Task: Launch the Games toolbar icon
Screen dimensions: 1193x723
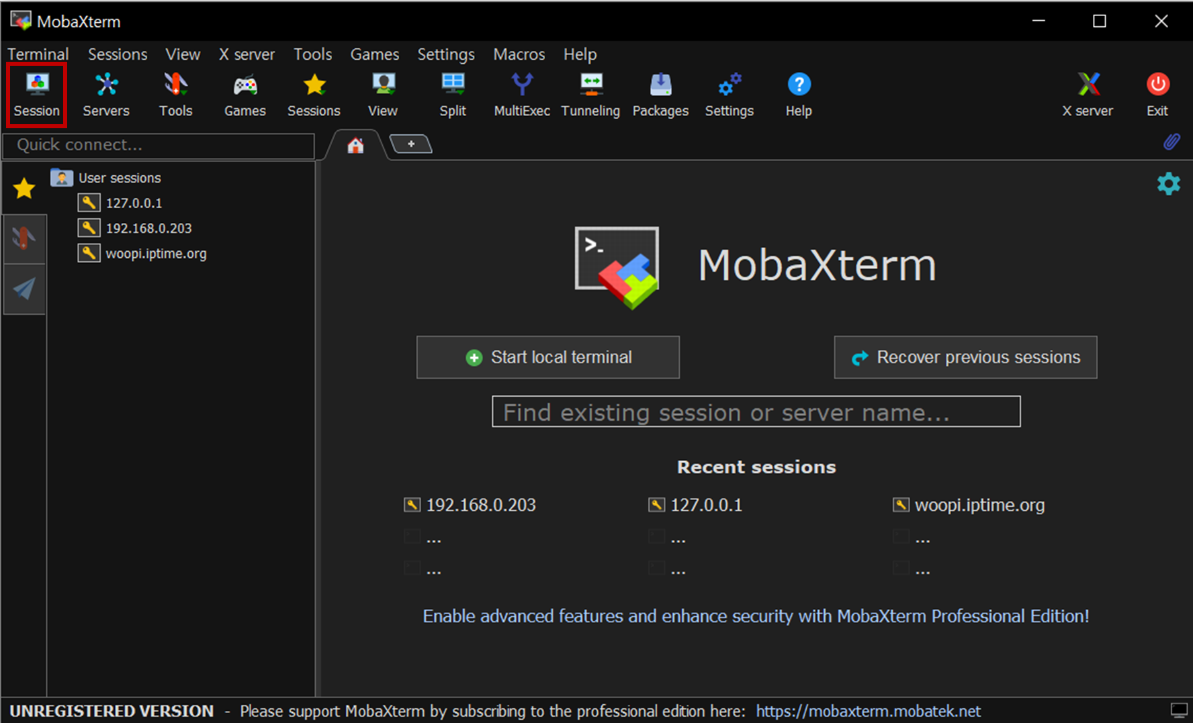Action: tap(245, 95)
